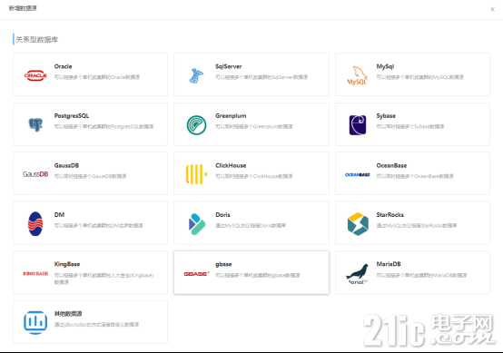Click the MariaDB card description text
The image size is (503, 353).
pyautogui.click(x=421, y=275)
